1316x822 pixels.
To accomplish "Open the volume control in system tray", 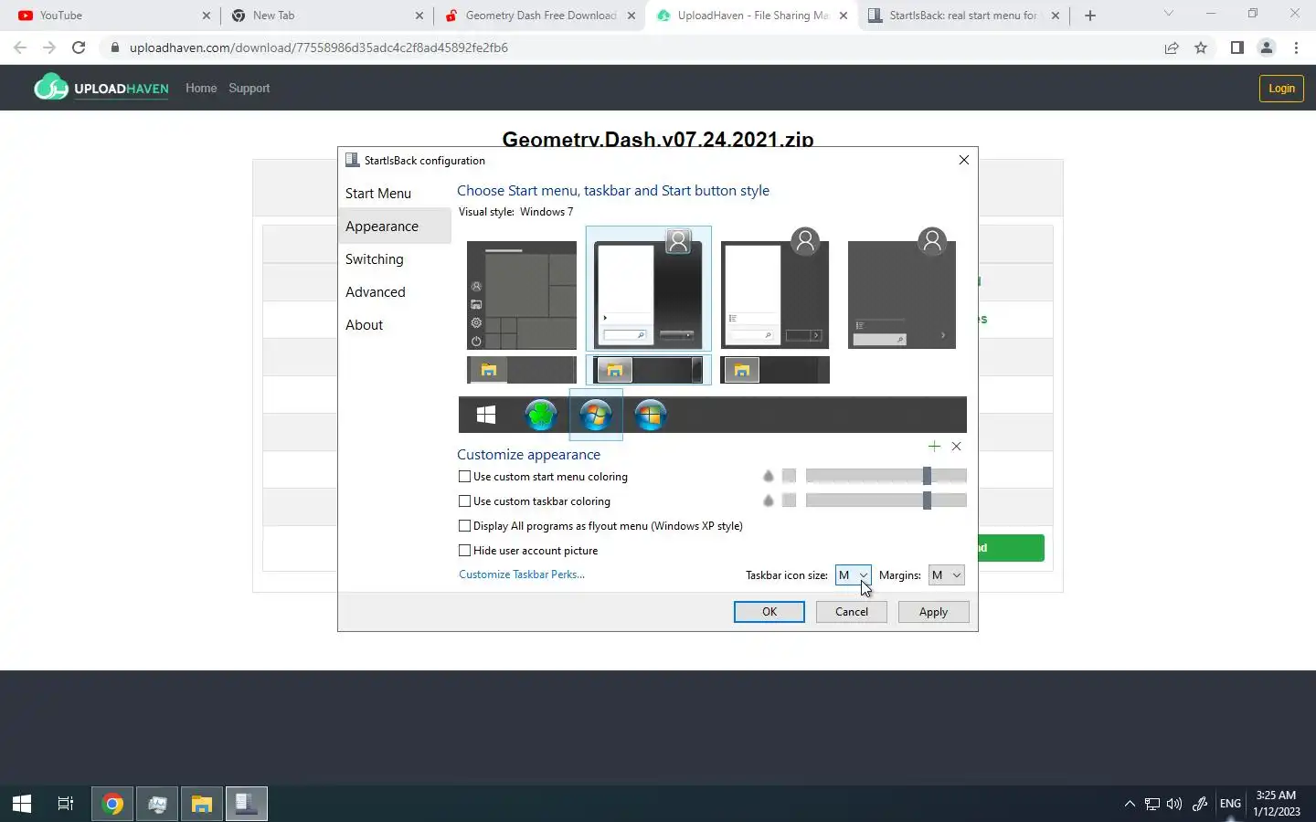I will (1174, 804).
